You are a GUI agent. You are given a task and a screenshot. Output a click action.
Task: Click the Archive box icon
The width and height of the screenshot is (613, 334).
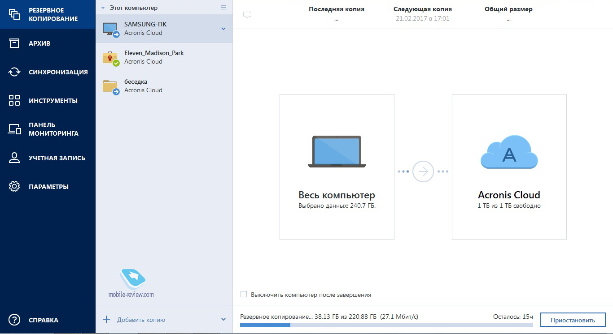pyautogui.click(x=14, y=43)
